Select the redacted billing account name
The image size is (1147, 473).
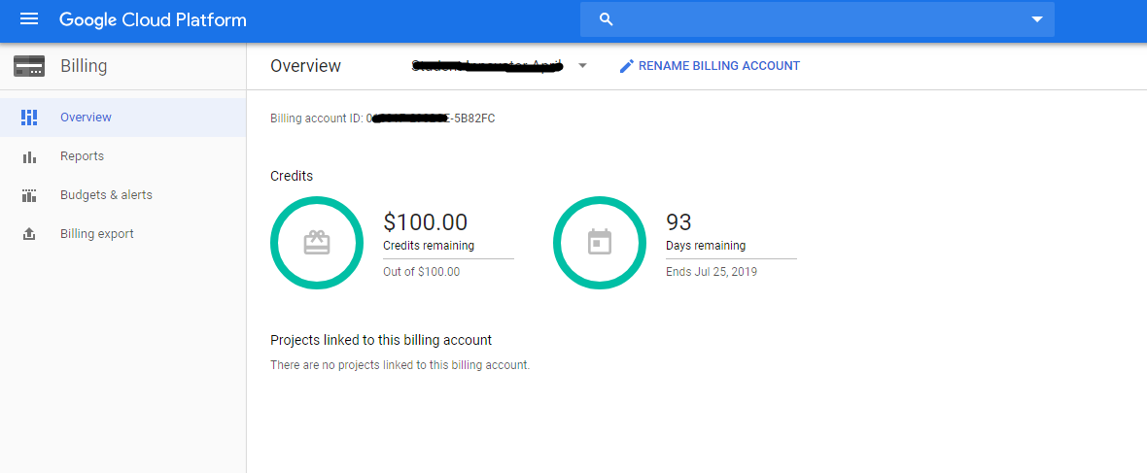(x=487, y=66)
